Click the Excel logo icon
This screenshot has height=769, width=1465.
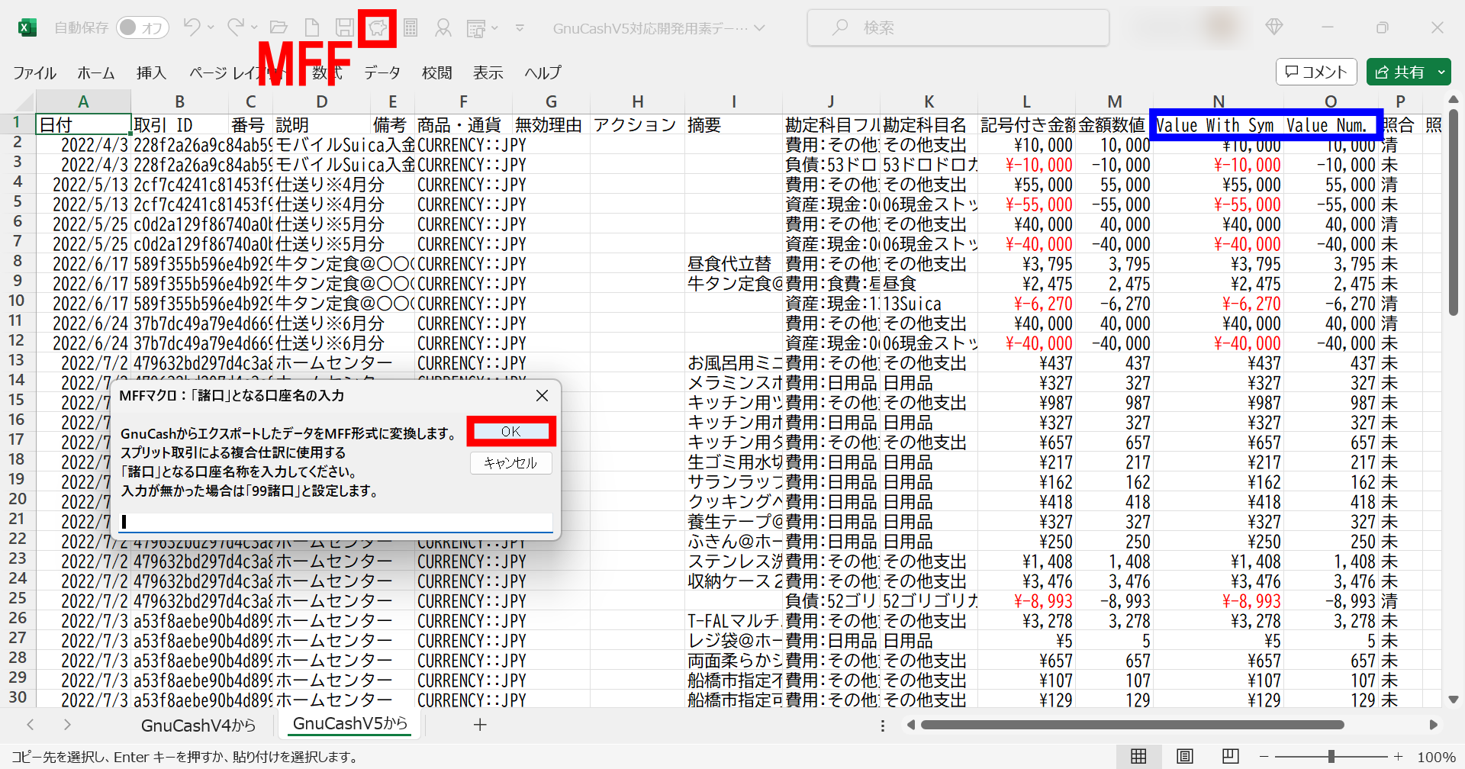[27, 28]
